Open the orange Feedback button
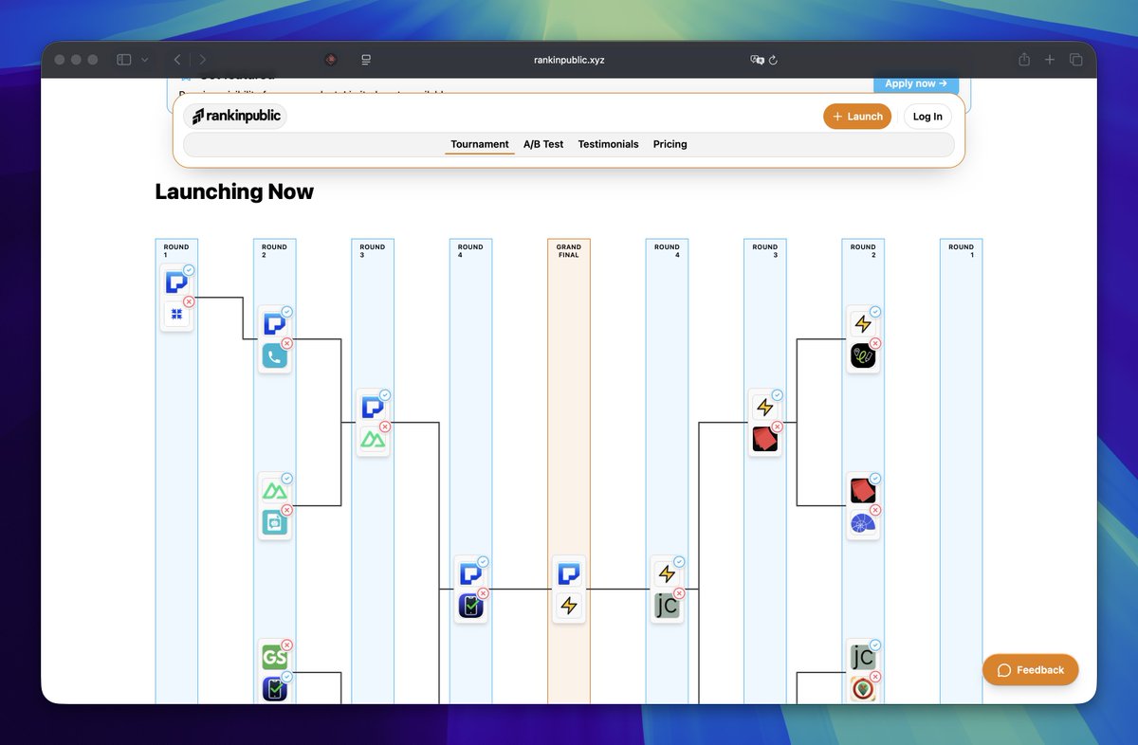The image size is (1138, 745). click(1031, 670)
